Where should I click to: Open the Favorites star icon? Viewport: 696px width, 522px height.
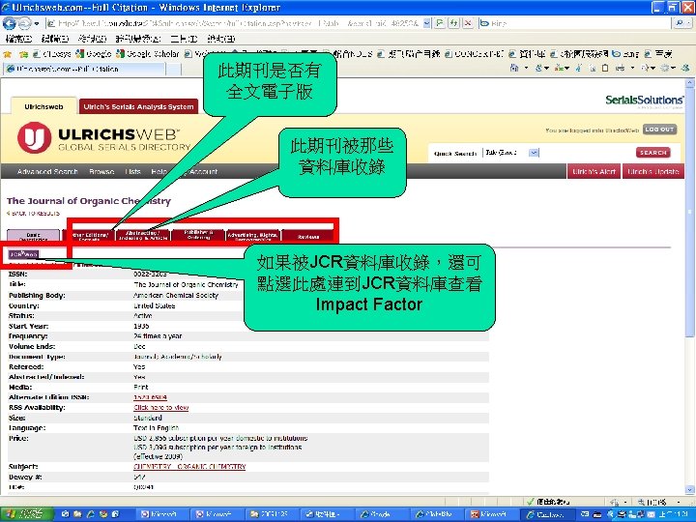pyautogui.click(x=8, y=54)
